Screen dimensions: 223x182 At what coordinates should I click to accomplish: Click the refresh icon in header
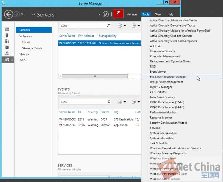tap(106, 14)
